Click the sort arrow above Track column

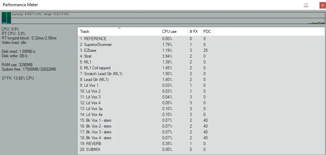119,28
